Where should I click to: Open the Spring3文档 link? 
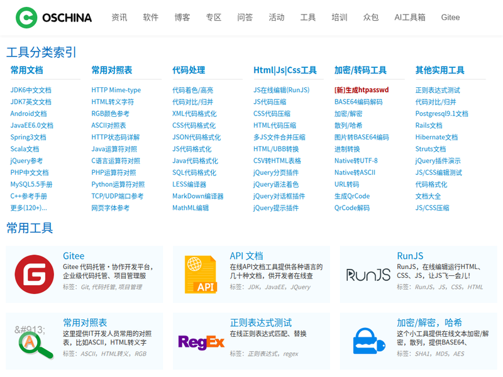click(28, 137)
